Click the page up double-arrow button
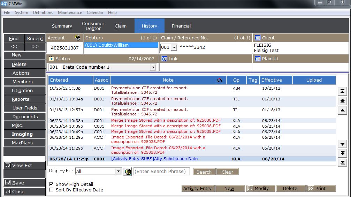351x197 pixels. pyautogui.click(x=343, y=101)
